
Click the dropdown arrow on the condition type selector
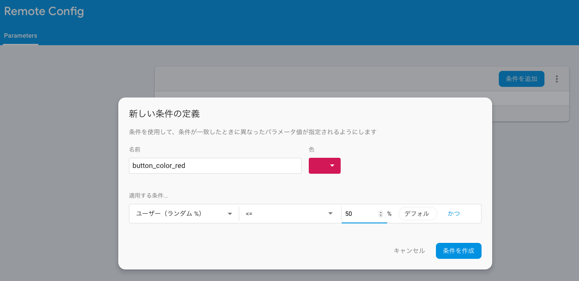click(230, 214)
